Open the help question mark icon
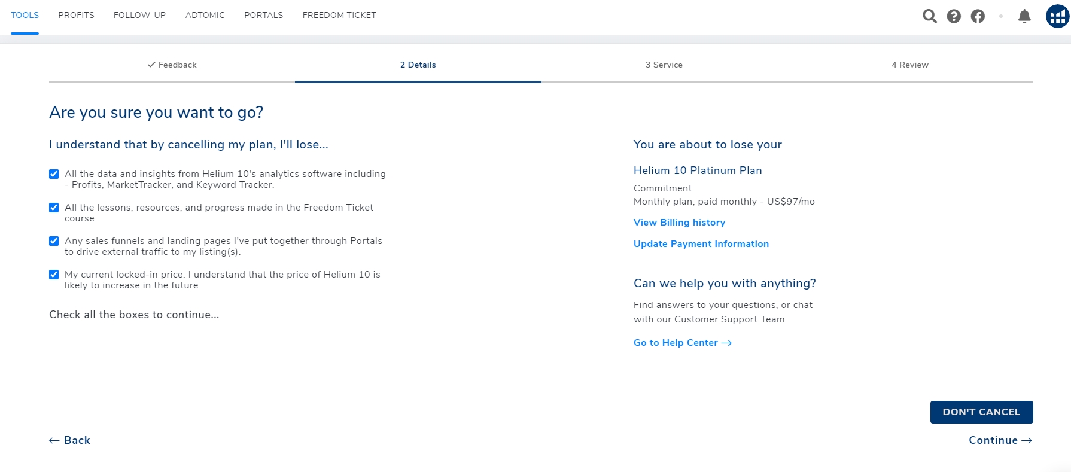Screen dimensions: 1071x472 [954, 16]
